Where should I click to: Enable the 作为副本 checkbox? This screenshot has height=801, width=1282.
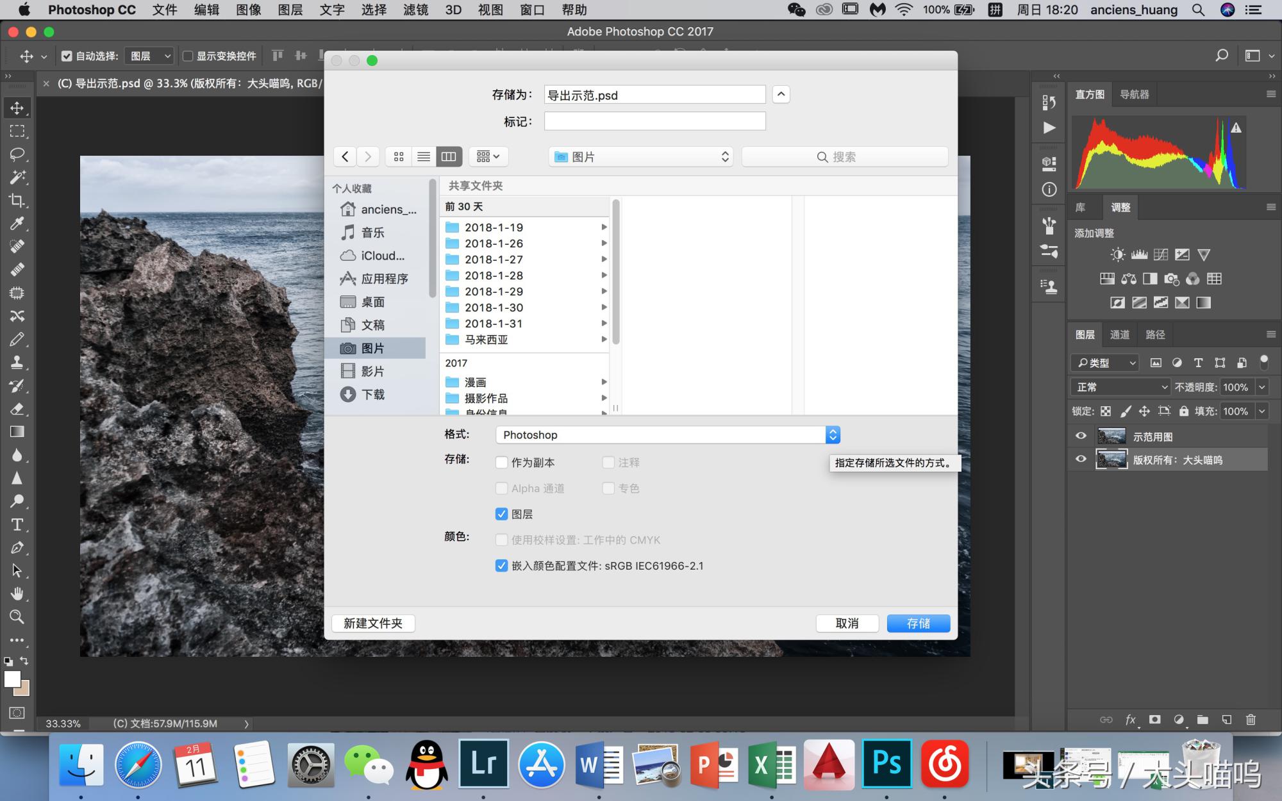[502, 462]
